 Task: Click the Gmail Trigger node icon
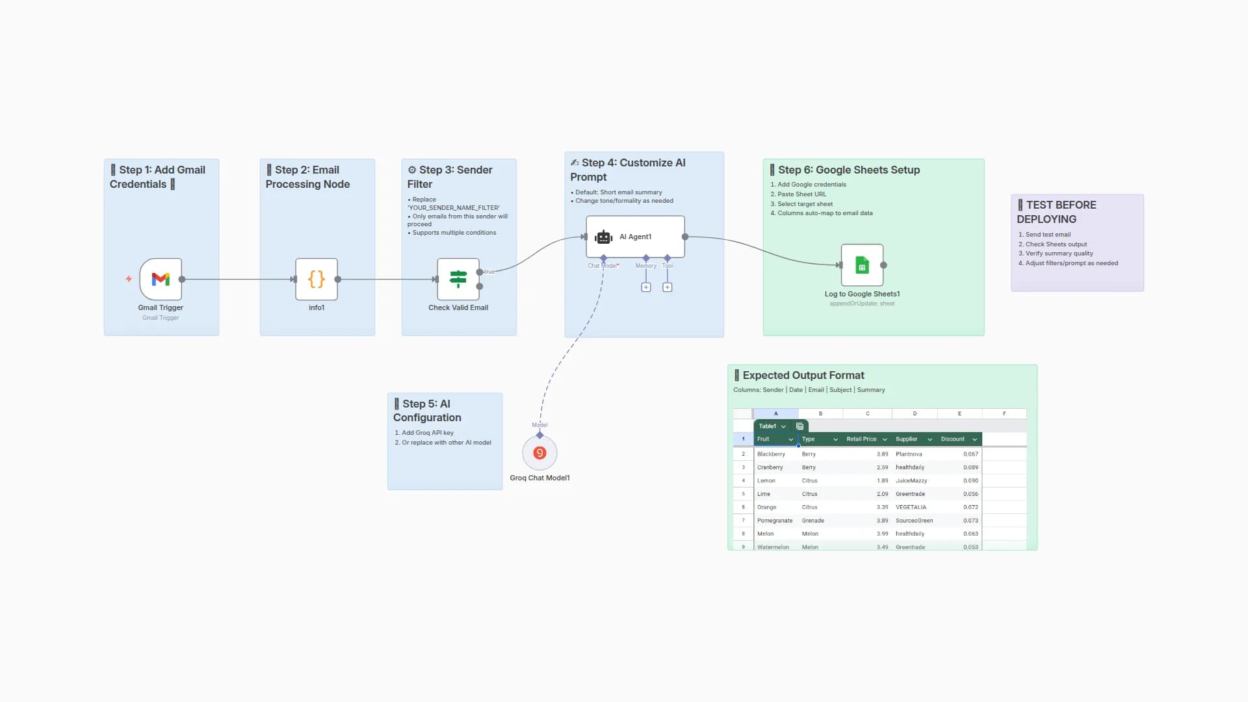[160, 279]
